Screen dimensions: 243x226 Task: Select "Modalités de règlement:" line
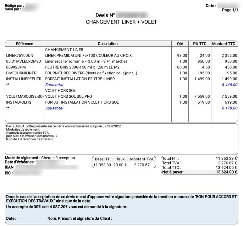23,129
